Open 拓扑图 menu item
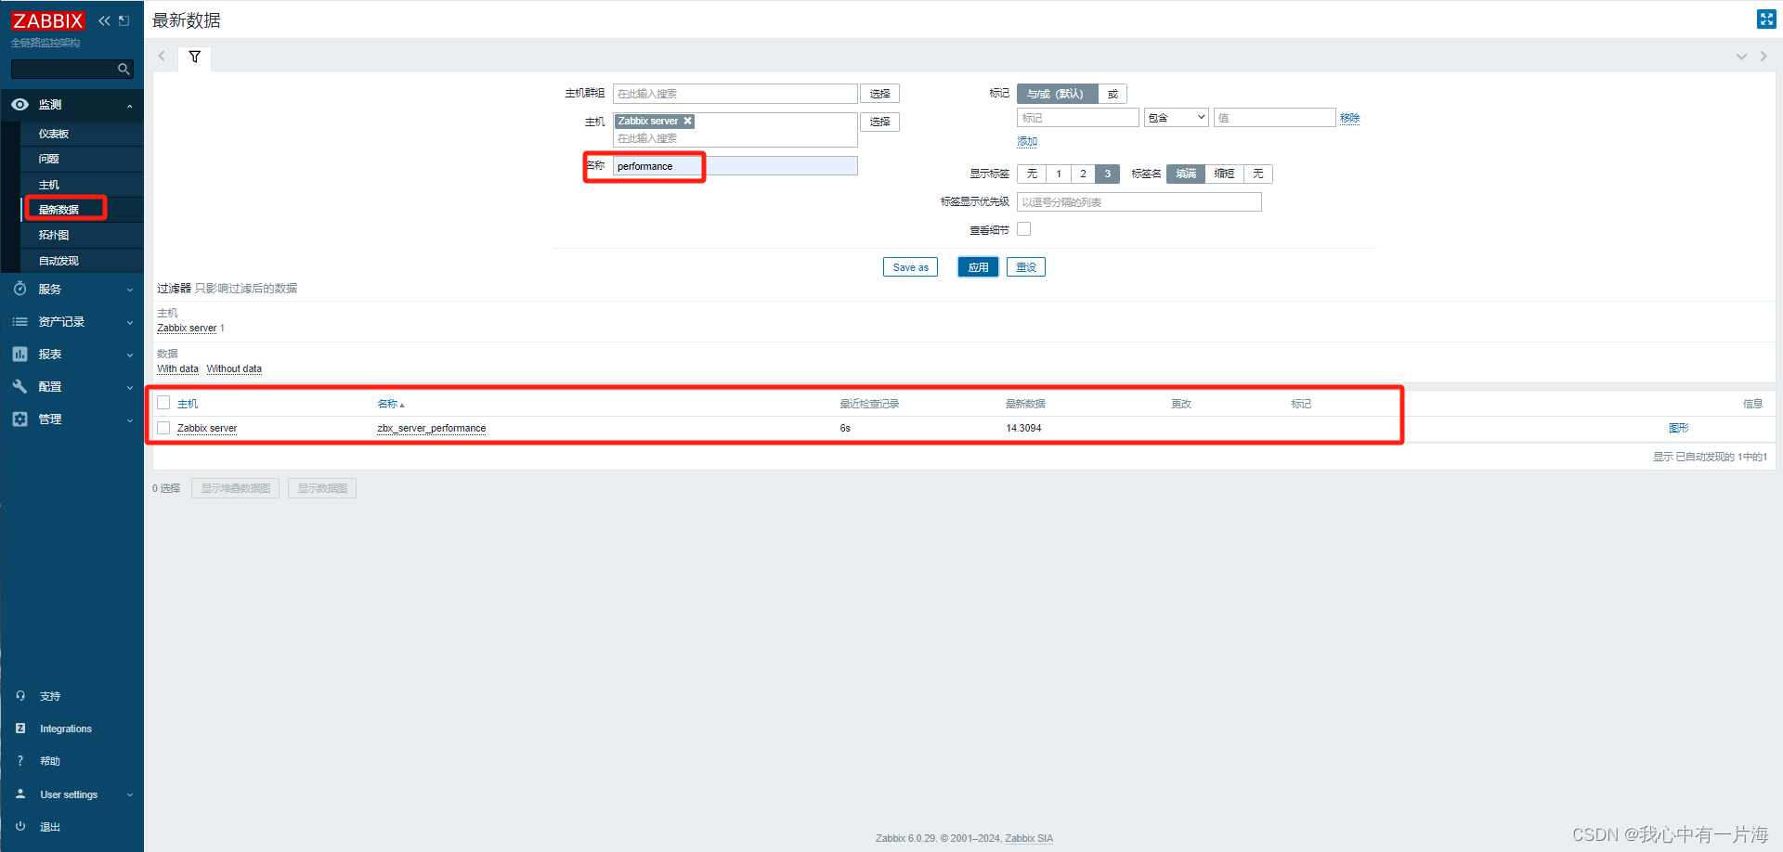Viewport: 1783px width, 852px height. point(54,235)
